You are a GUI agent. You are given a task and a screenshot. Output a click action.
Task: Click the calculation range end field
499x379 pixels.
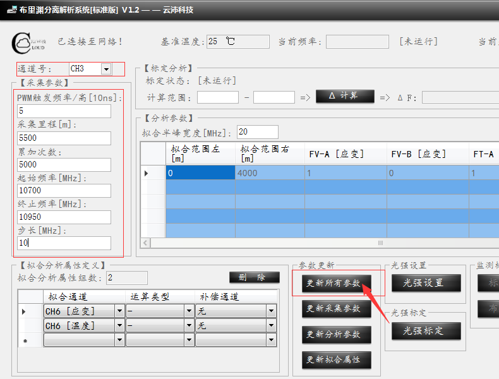(274, 97)
